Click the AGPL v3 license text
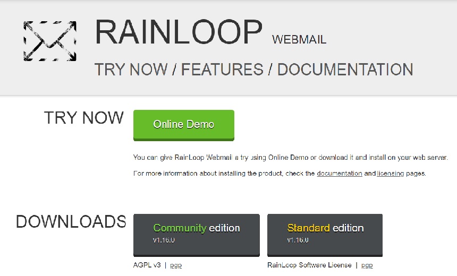Image resolution: width=457 pixels, height=276 pixels. pos(147,265)
